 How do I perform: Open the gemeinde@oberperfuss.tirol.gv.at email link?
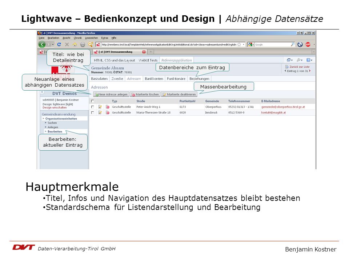[x=283, y=107]
